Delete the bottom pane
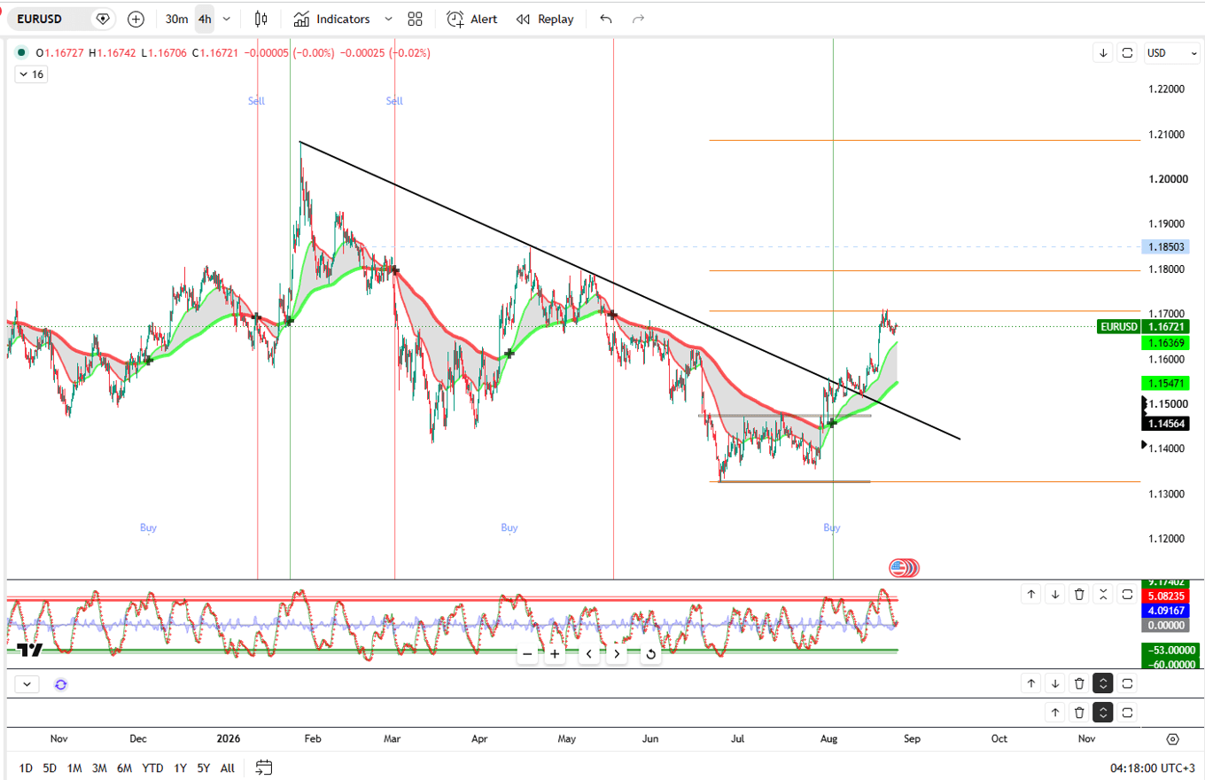The height and width of the screenshot is (780, 1205). (x=1079, y=712)
